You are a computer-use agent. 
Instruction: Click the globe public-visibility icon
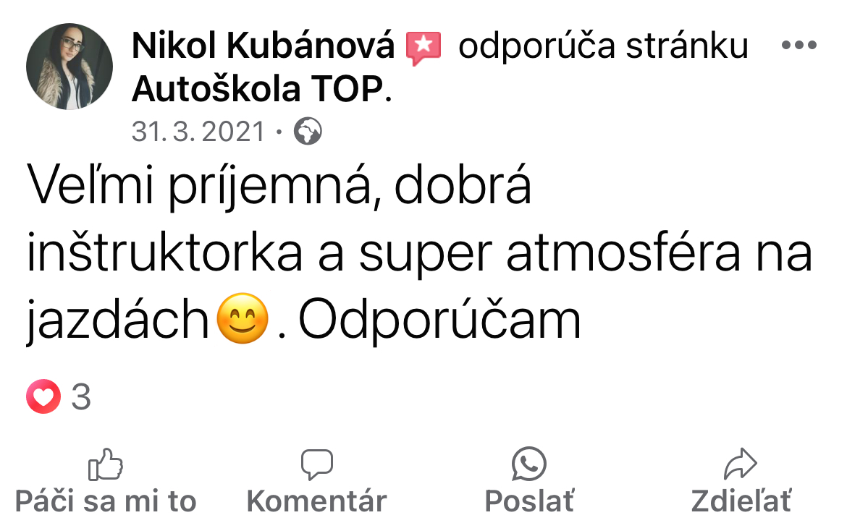[x=308, y=131]
